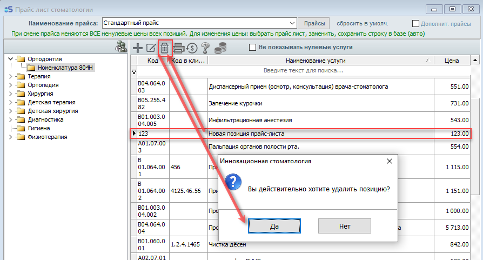Click the search field 'Введите текст для поиска'
The height and width of the screenshot is (260, 483).
coord(303,71)
